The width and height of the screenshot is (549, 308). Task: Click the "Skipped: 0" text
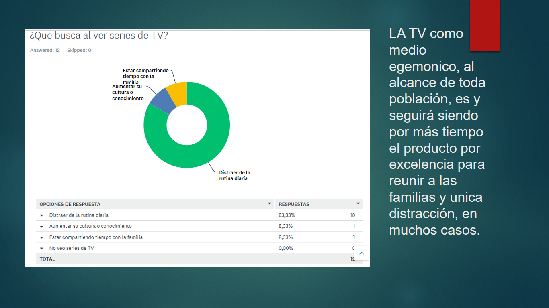(79, 50)
